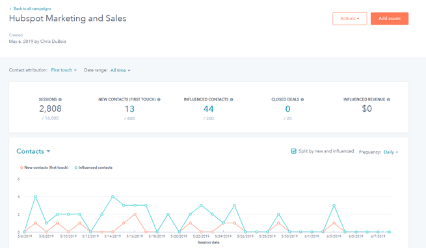The image size is (426, 248).
Task: Click the 2,808 sessions value
Action: point(50,108)
